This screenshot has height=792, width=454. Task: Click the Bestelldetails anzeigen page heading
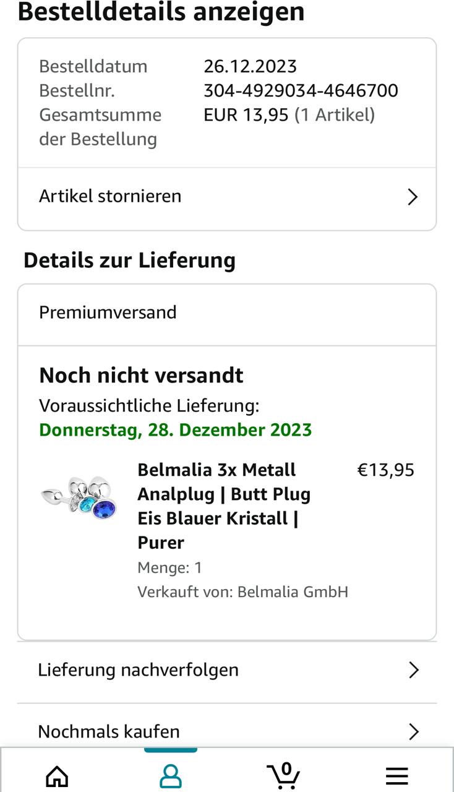[161, 11]
